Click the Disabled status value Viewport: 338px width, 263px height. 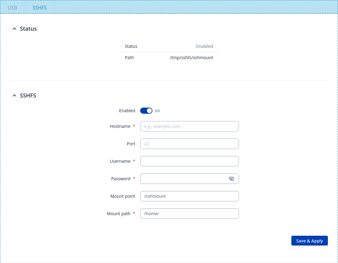coord(204,46)
